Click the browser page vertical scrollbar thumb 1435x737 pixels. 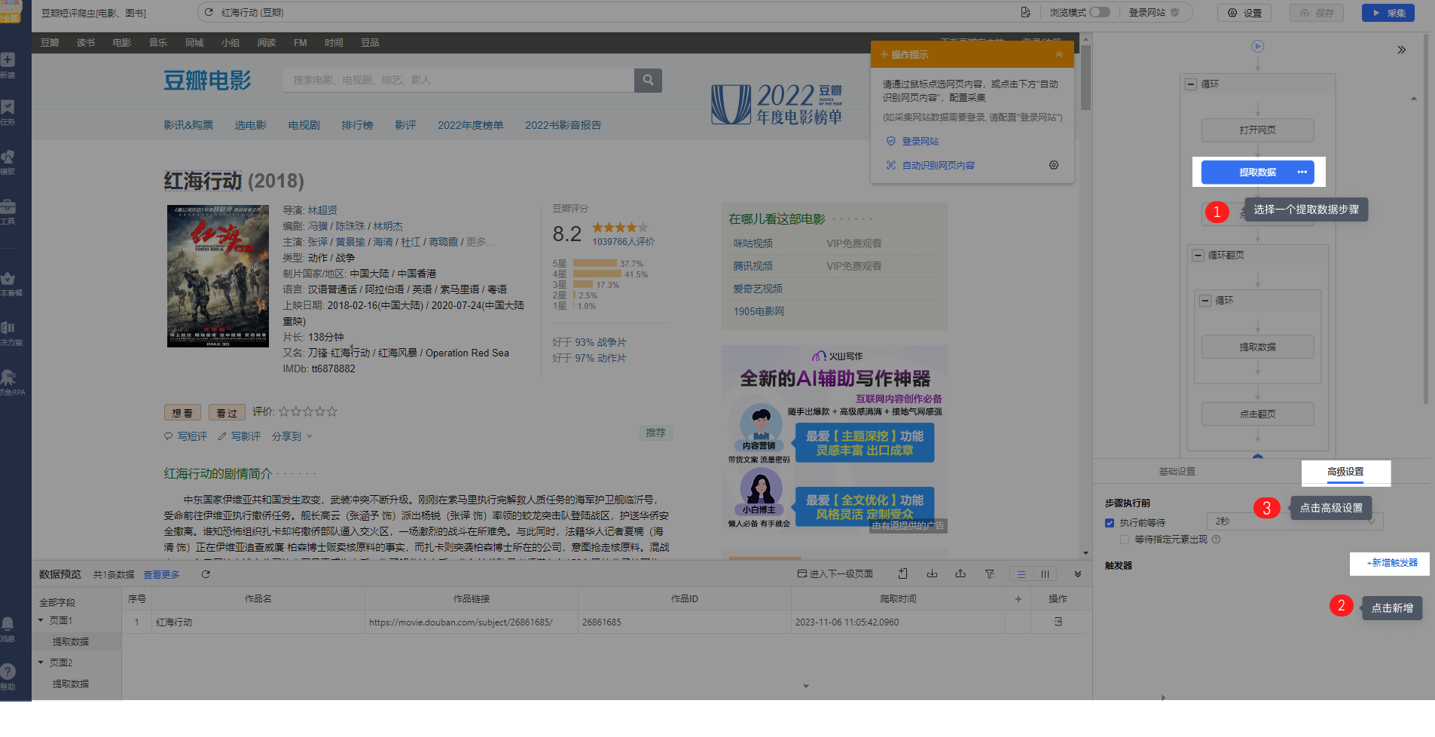pos(1085,76)
